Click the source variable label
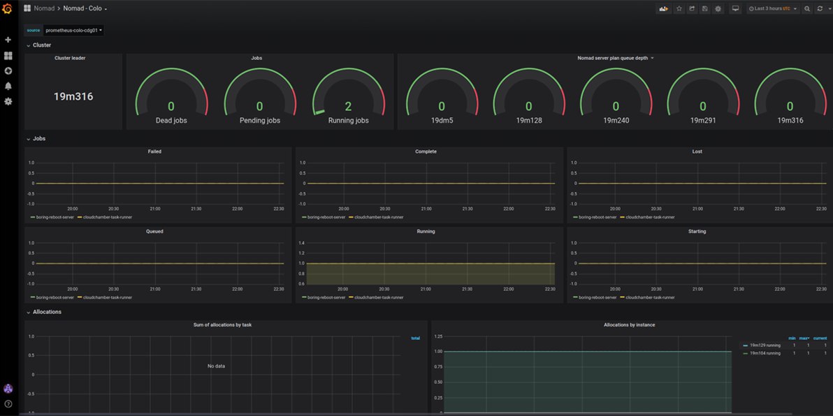 tap(34, 30)
